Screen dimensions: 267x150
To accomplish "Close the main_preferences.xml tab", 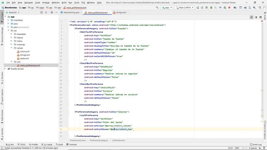I will (109, 12).
